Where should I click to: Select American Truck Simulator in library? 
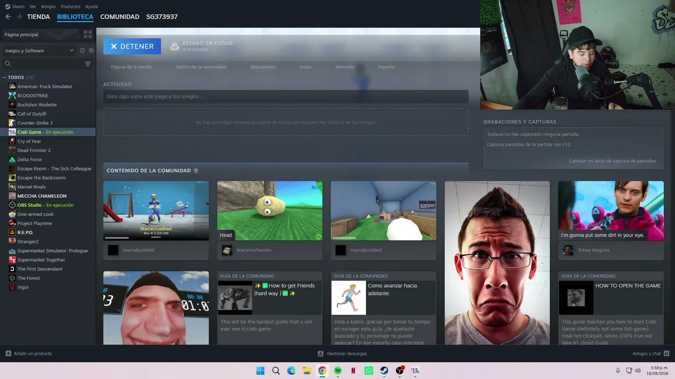point(45,86)
